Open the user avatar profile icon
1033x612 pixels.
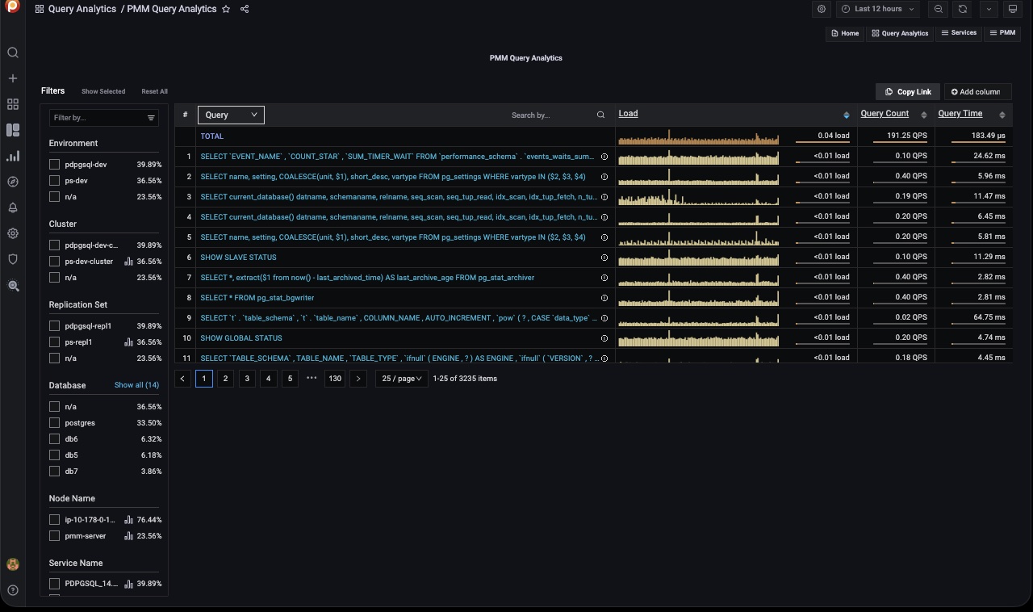(13, 564)
